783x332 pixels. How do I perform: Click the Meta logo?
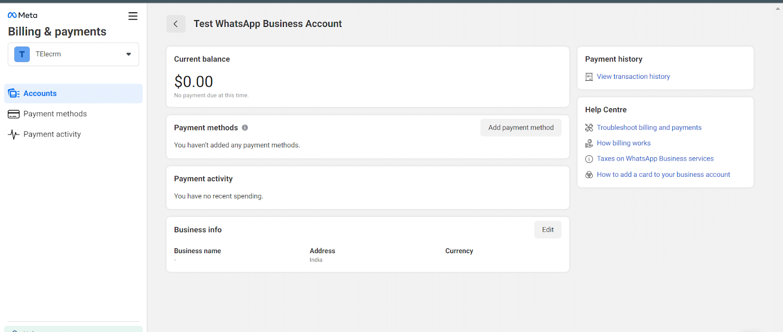(x=23, y=15)
